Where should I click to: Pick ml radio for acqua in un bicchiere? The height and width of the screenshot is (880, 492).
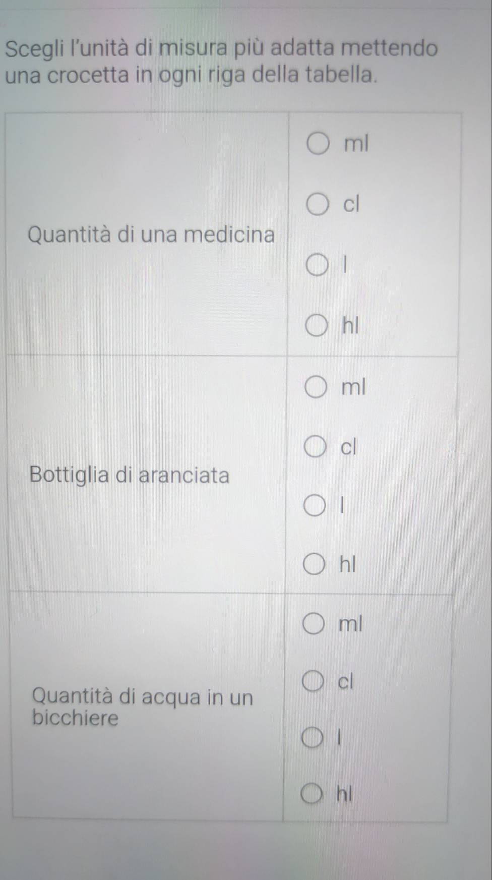(x=314, y=624)
